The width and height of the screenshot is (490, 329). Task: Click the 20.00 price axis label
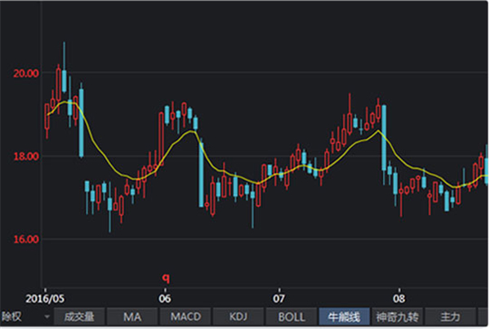click(x=27, y=73)
